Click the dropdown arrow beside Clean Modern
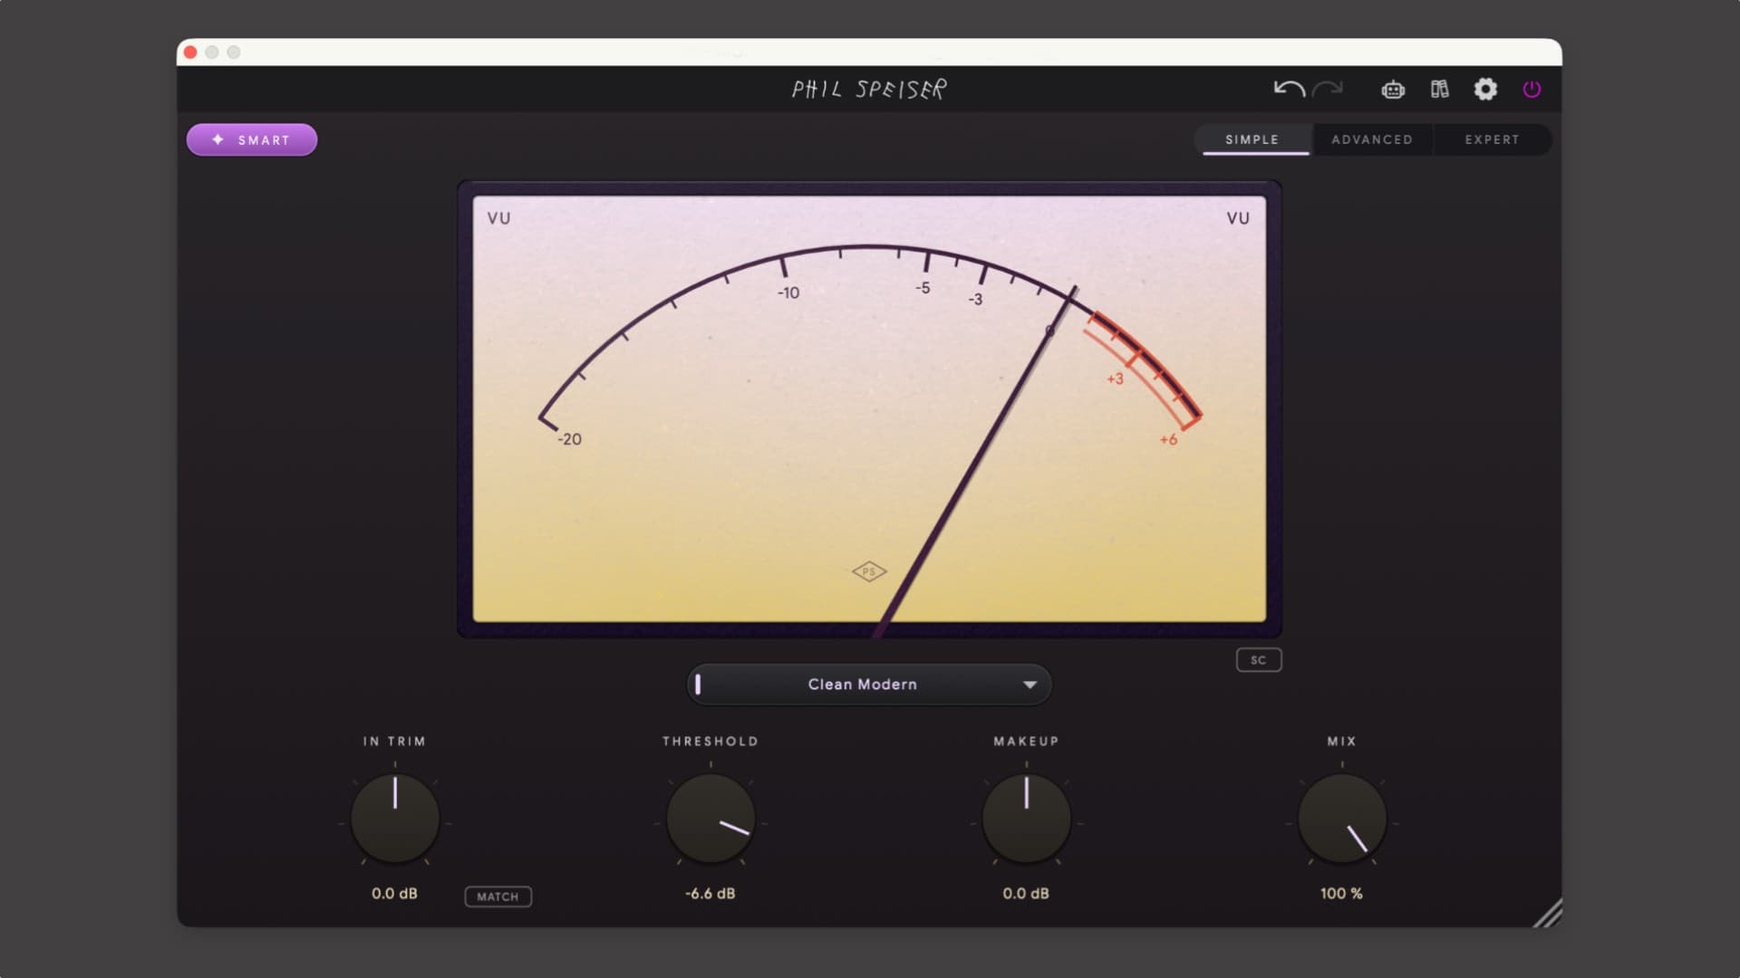This screenshot has width=1740, height=978. 1029,685
